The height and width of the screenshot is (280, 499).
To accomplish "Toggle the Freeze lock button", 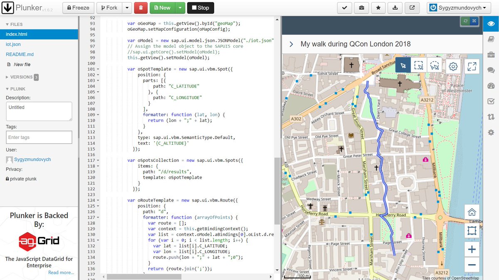I will [x=79, y=7].
